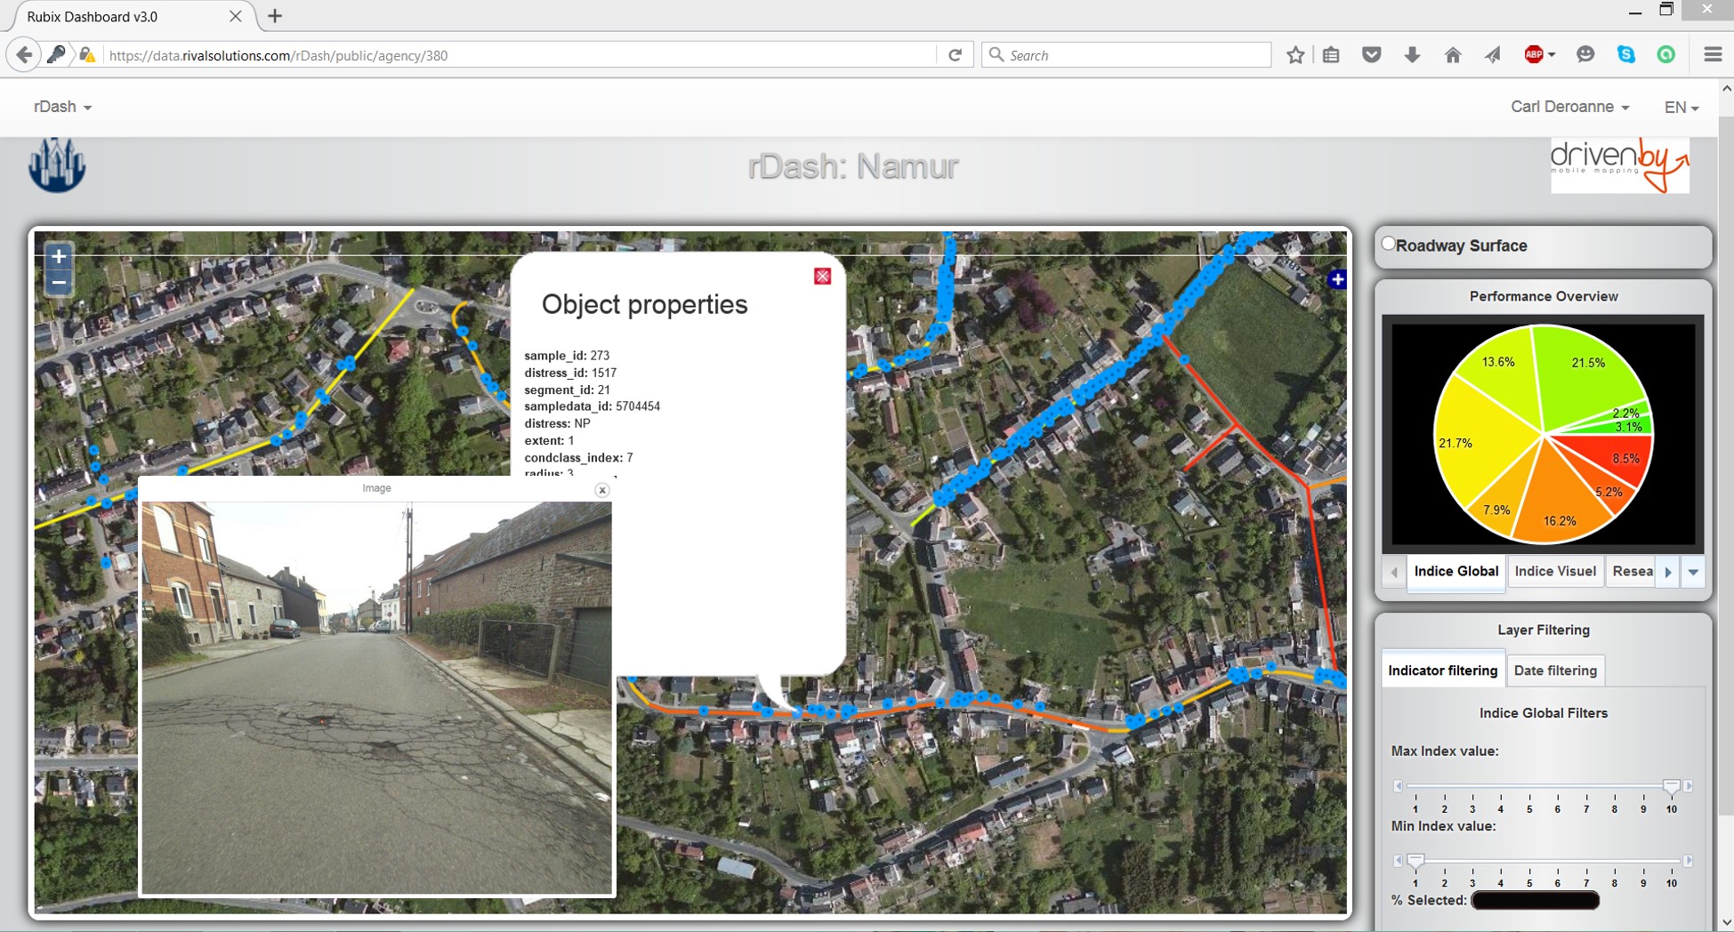Click the street photo in Image panel
Image resolution: width=1734 pixels, height=932 pixels.
click(x=376, y=697)
